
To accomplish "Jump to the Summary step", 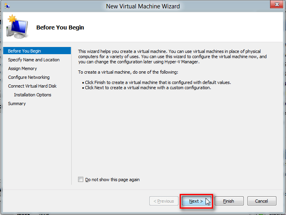I will [17, 104].
